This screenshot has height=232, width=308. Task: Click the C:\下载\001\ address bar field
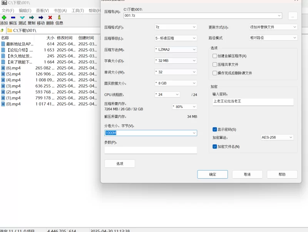pos(53,31)
